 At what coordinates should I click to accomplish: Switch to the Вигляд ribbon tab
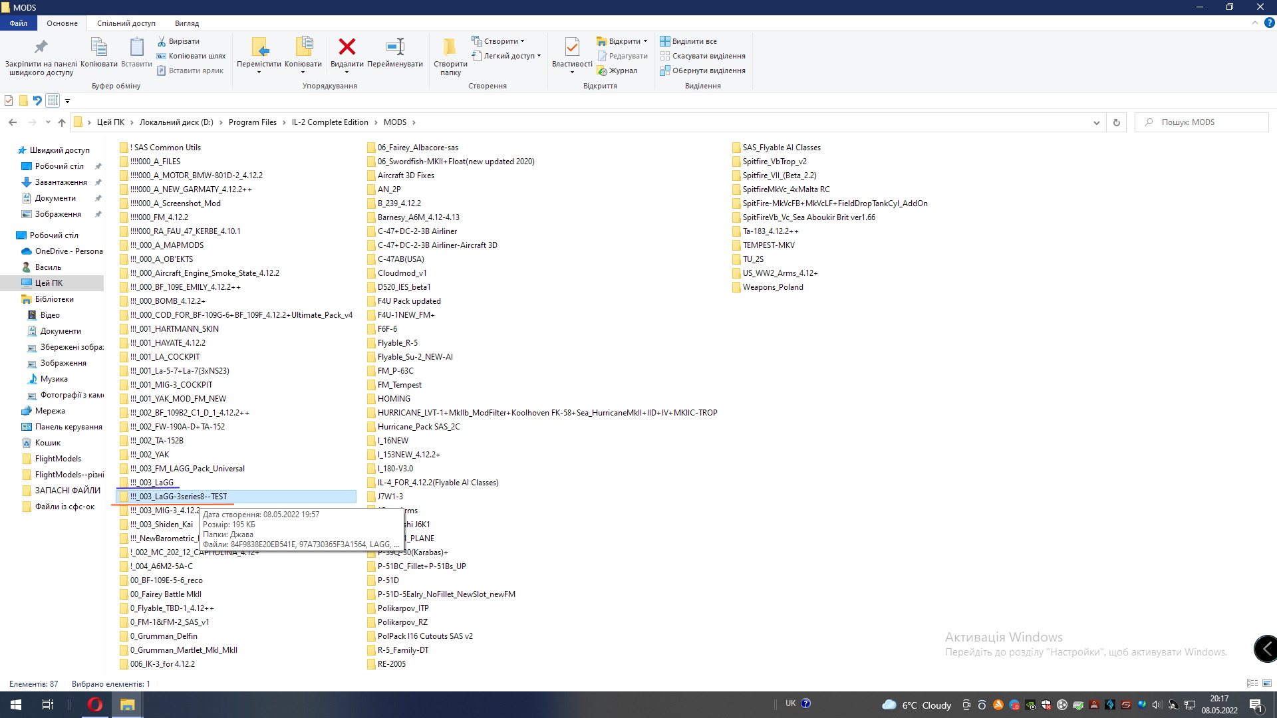(187, 23)
